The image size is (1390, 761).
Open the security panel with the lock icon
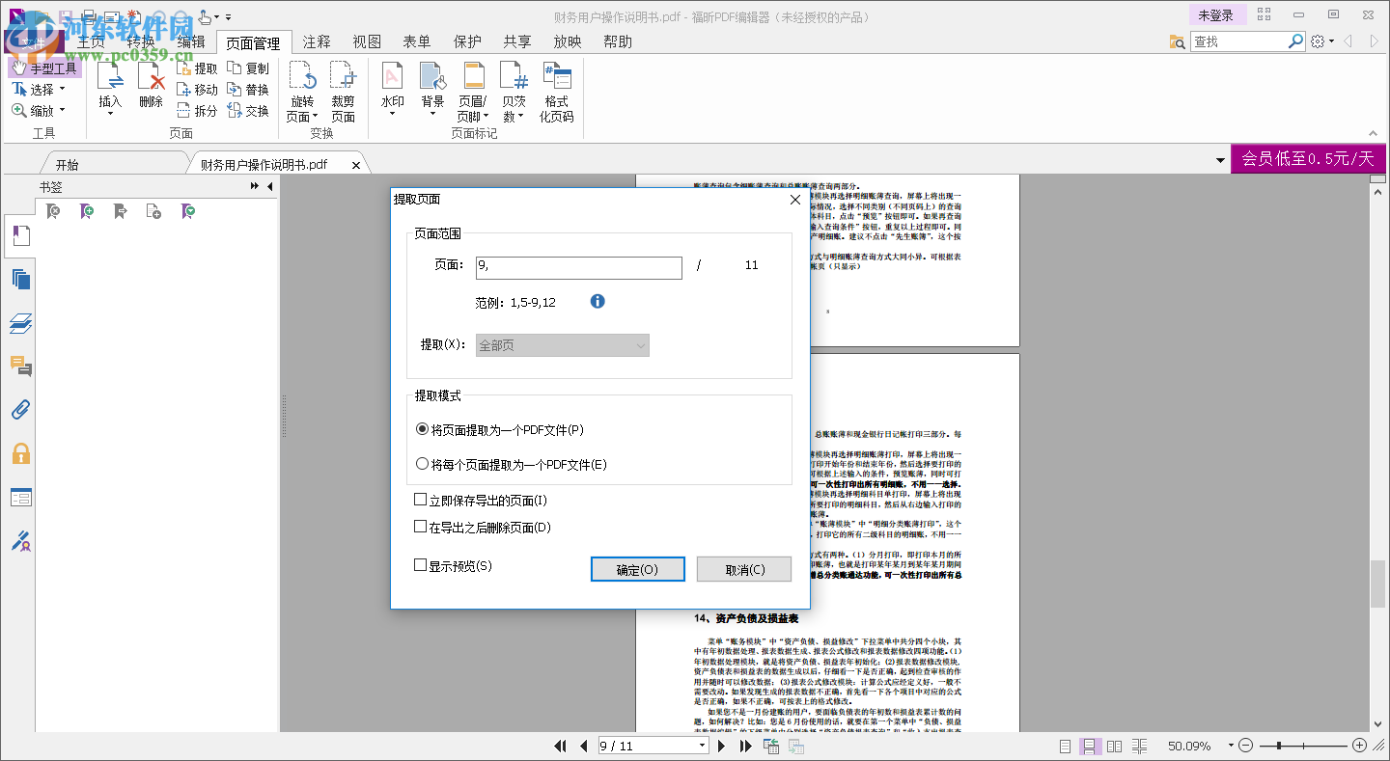click(x=20, y=452)
